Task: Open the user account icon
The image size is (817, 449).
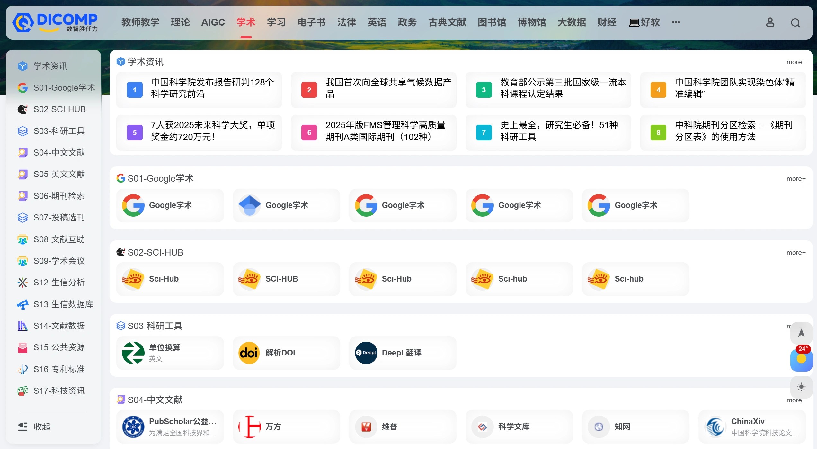Action: pyautogui.click(x=770, y=22)
